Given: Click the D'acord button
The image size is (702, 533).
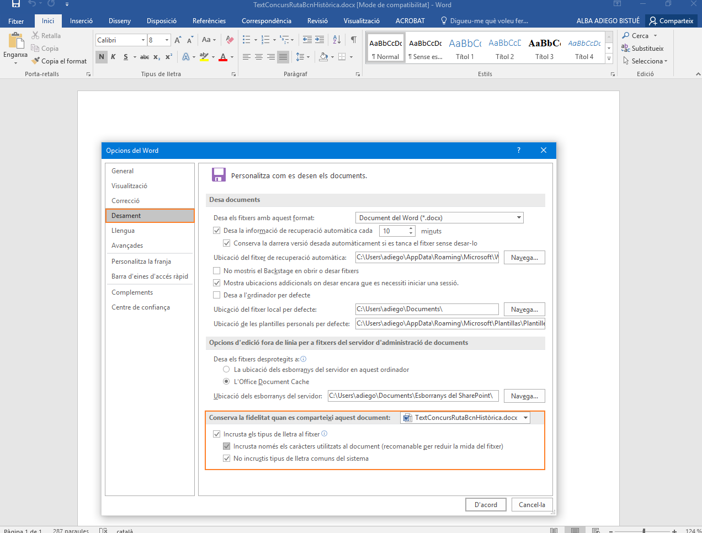Looking at the screenshot, I should (485, 504).
